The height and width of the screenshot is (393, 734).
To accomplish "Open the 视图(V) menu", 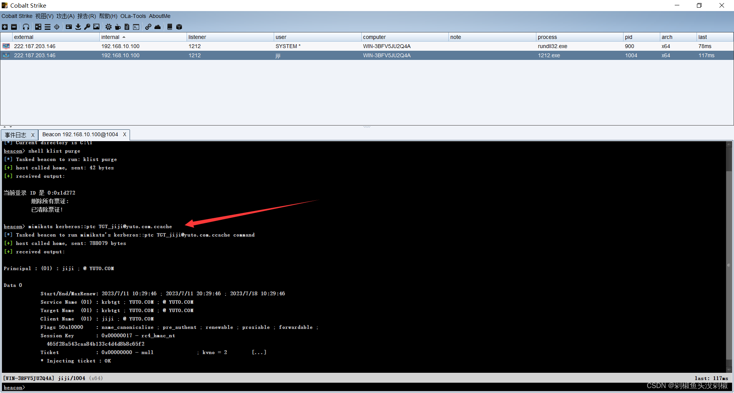I will (x=44, y=16).
